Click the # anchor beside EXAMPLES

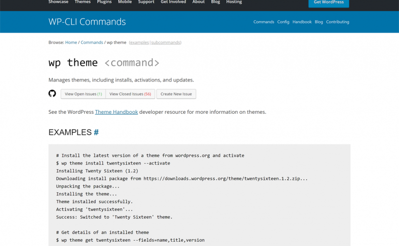coord(96,132)
